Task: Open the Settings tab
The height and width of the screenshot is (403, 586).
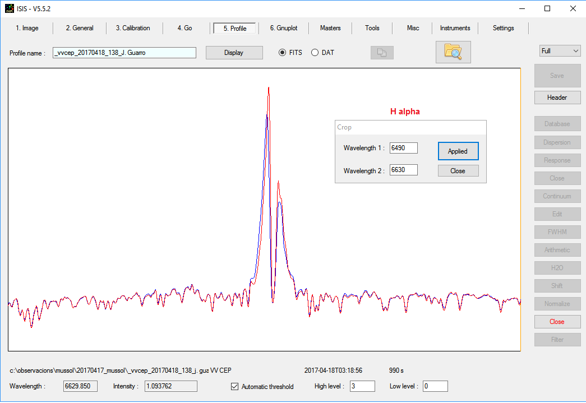Action: (503, 28)
